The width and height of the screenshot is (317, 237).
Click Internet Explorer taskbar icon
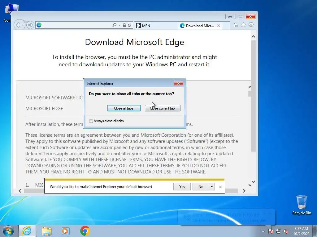click(27, 231)
